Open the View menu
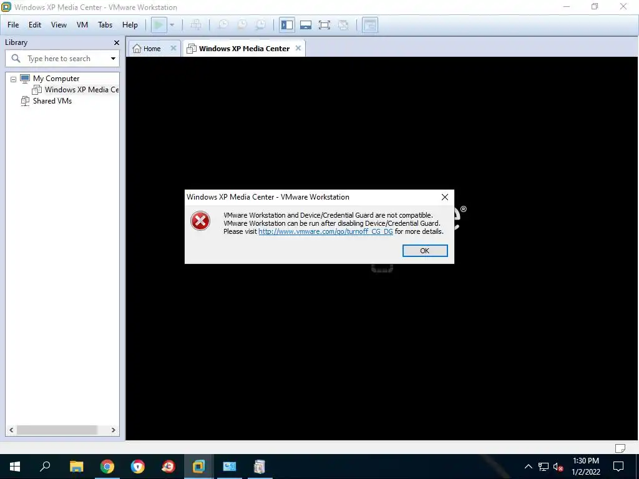The height and width of the screenshot is (479, 639). tap(59, 25)
